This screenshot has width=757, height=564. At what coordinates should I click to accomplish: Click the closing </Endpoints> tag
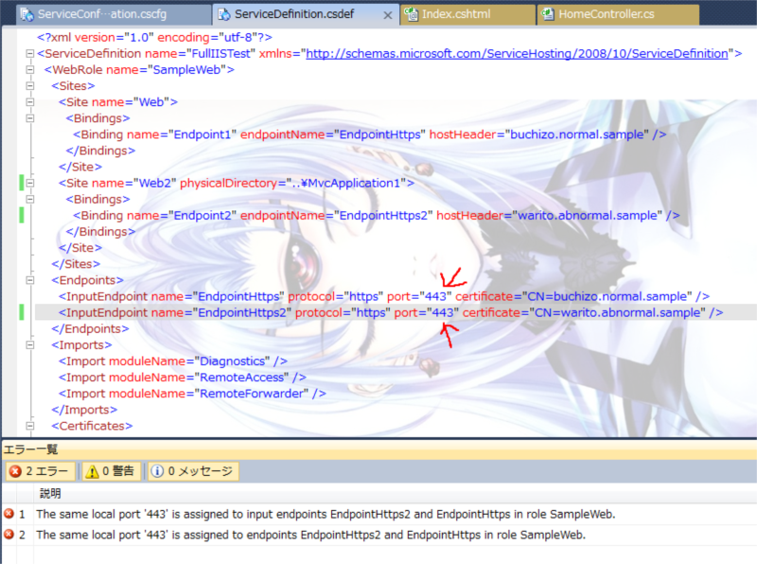[90, 328]
